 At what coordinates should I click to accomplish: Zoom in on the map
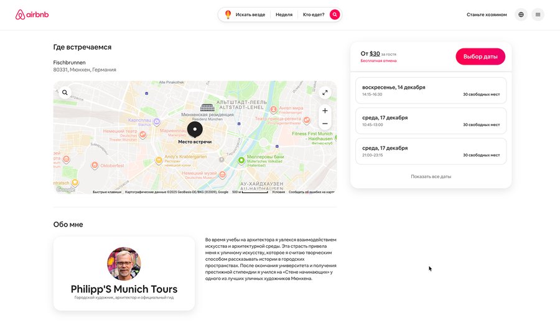(x=325, y=111)
